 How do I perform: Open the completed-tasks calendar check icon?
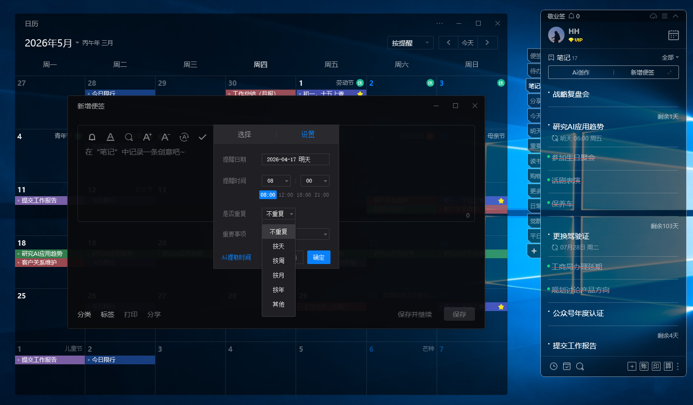point(567,366)
